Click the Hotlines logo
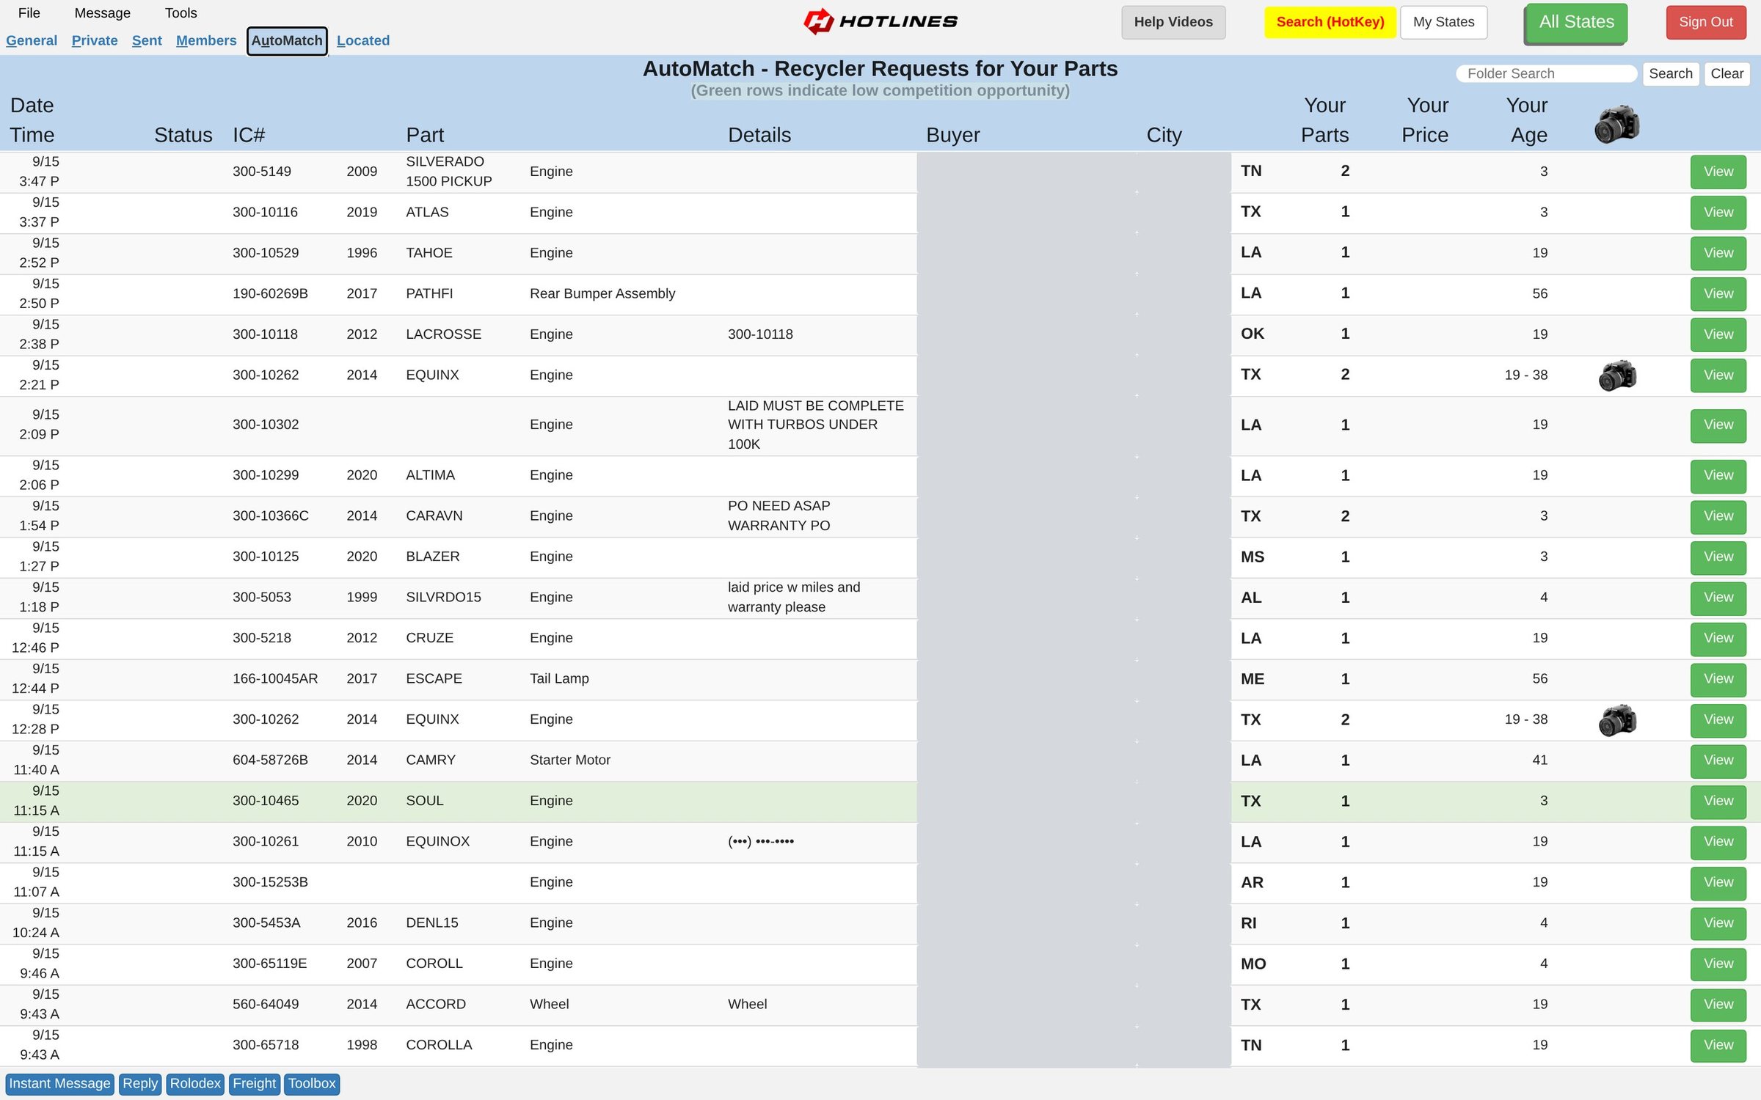The height and width of the screenshot is (1100, 1761). [880, 21]
